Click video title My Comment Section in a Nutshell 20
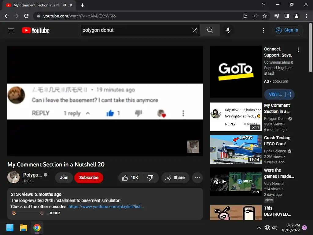 (x=56, y=164)
